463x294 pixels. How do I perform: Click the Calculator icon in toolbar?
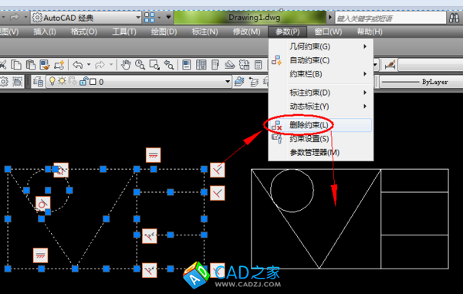(x=258, y=65)
